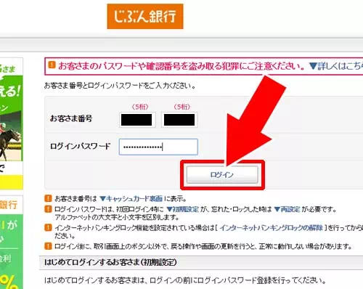Image resolution: width=363 pixels, height=289 pixels.
Task: Click the info icon beside お客さま番号は note
Action: click(x=48, y=198)
